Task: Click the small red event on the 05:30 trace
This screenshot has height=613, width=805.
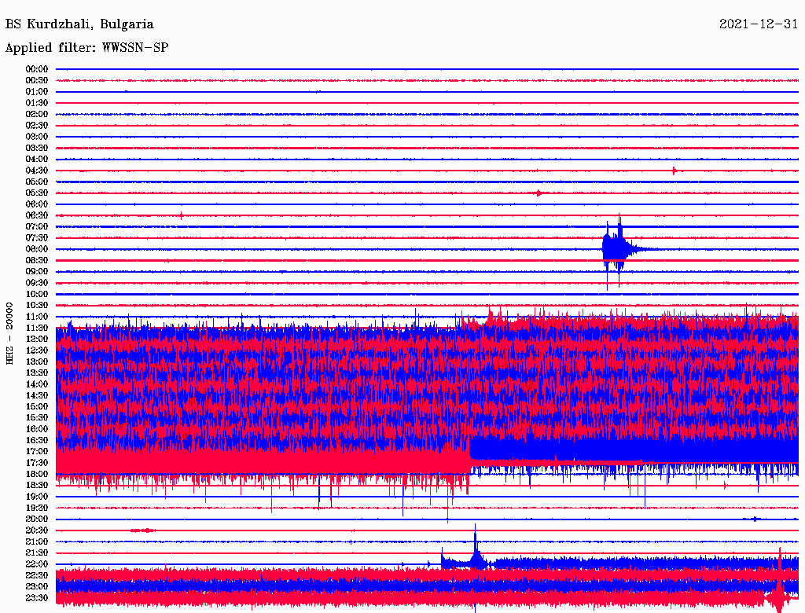Action: [x=539, y=193]
